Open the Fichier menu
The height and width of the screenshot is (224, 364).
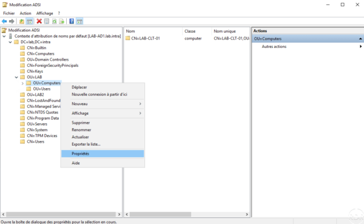[9, 13]
